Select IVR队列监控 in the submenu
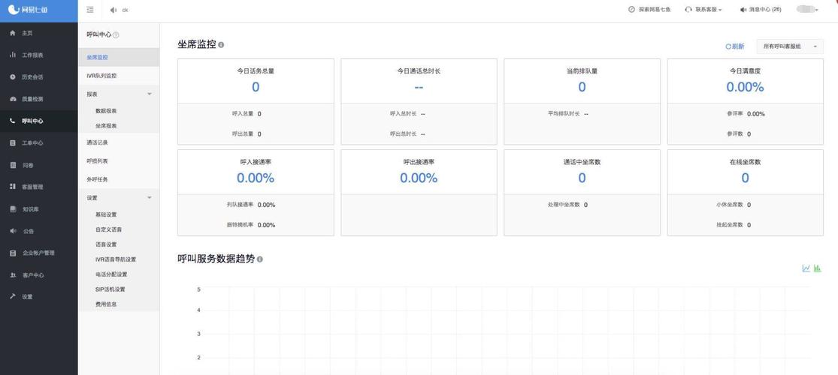 101,76
